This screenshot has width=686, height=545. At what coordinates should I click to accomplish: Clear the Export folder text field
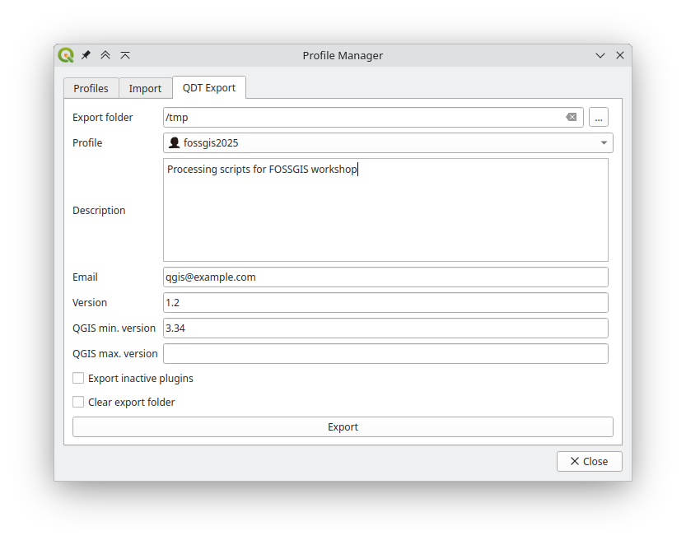pos(571,118)
